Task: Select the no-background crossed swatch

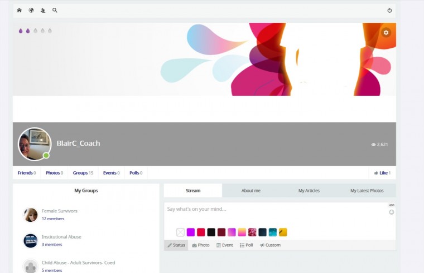Action: pos(180,232)
